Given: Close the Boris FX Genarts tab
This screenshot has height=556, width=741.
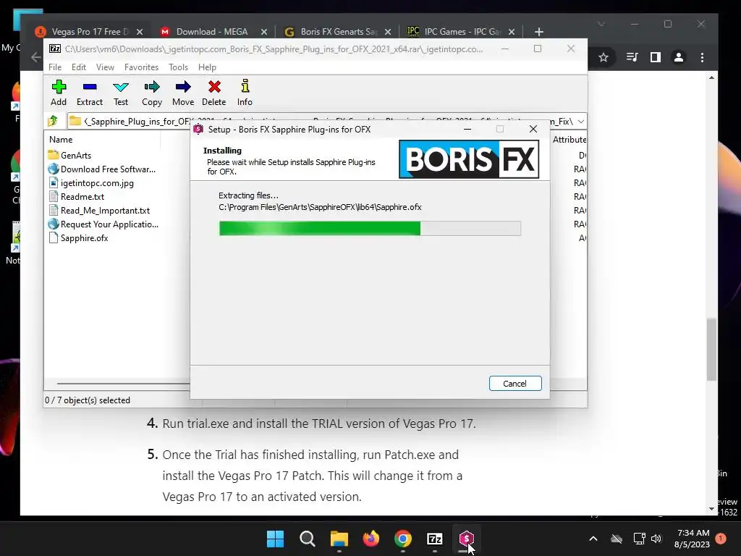Looking at the screenshot, I should (388, 32).
